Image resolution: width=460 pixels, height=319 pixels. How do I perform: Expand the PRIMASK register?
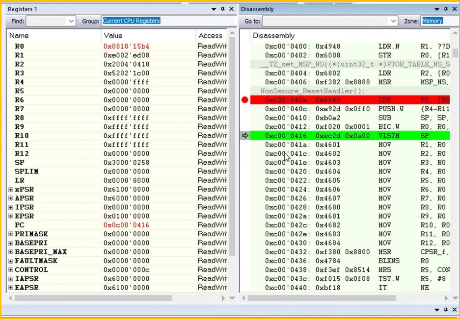point(11,234)
